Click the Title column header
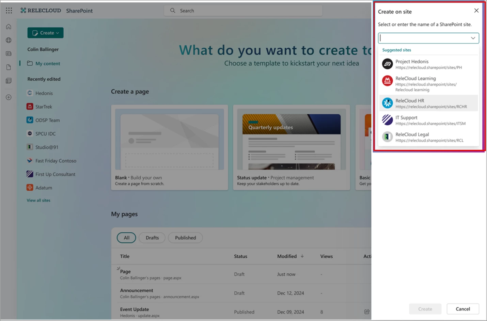The image size is (487, 321). pos(125,256)
